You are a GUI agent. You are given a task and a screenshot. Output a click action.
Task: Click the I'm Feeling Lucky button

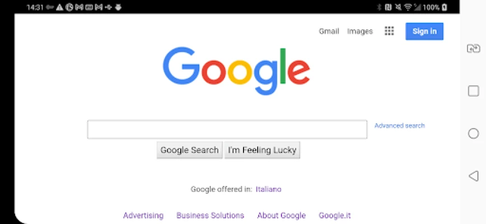262,150
